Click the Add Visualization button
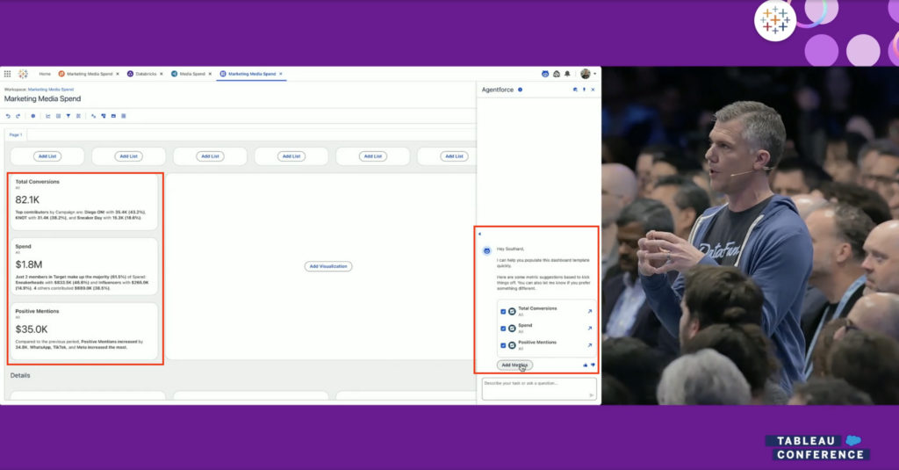The image size is (899, 470). click(x=328, y=266)
